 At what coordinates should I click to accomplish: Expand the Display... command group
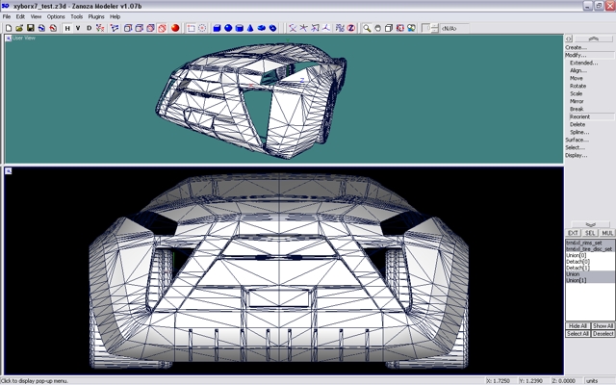576,155
